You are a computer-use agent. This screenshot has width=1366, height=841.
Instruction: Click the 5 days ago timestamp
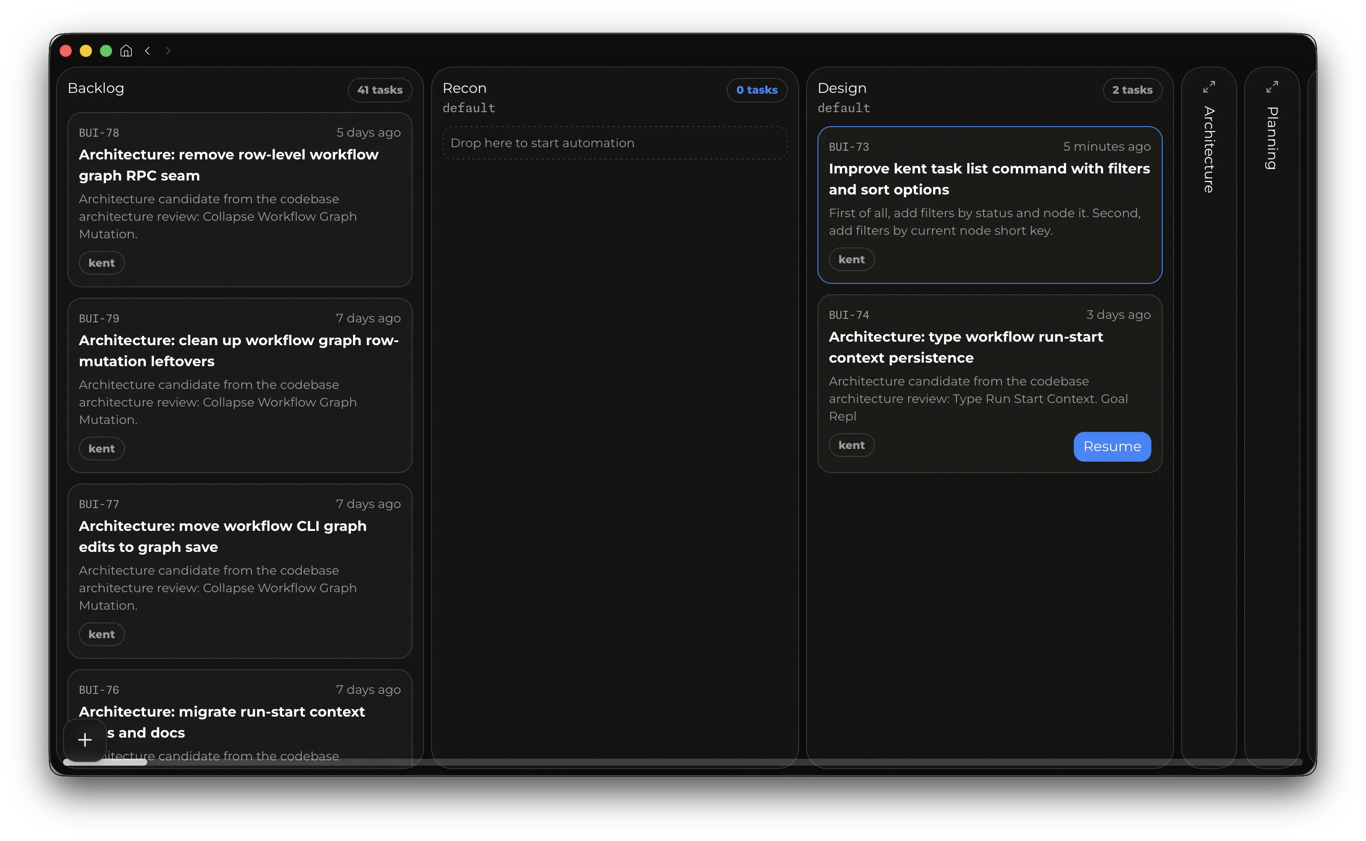pyautogui.click(x=368, y=133)
